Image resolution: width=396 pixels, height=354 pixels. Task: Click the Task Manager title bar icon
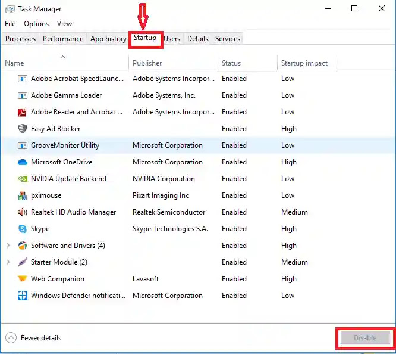coord(10,9)
